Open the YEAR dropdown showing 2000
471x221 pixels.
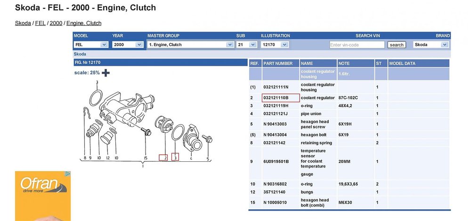128,45
